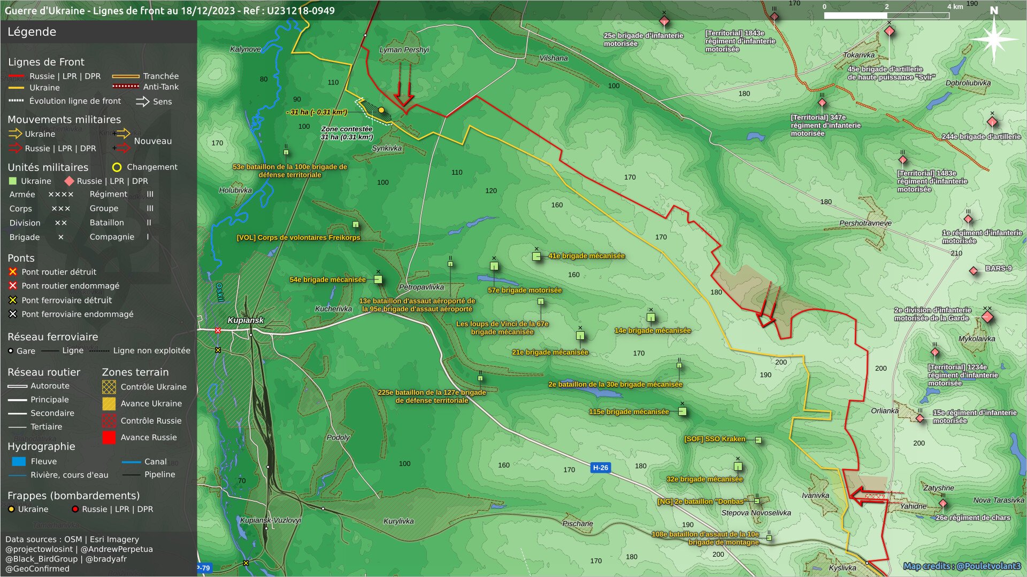Click the "Kalynove" village label
Screen dimensions: 1027x577
246,49
